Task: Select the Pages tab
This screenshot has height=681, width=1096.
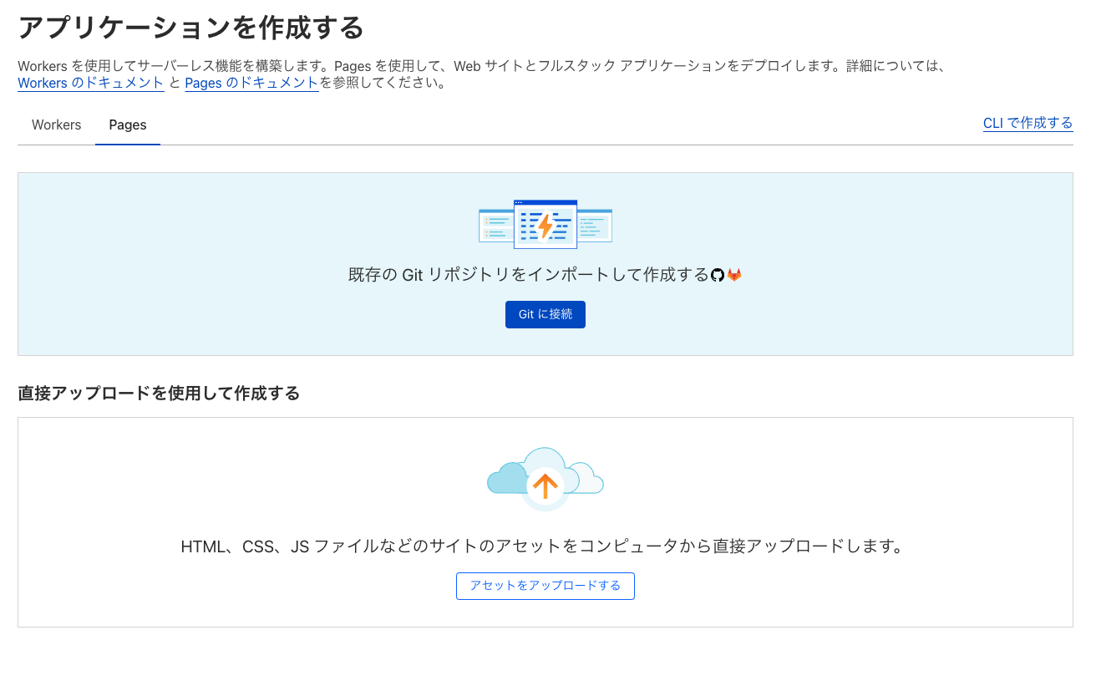Action: pos(127,125)
